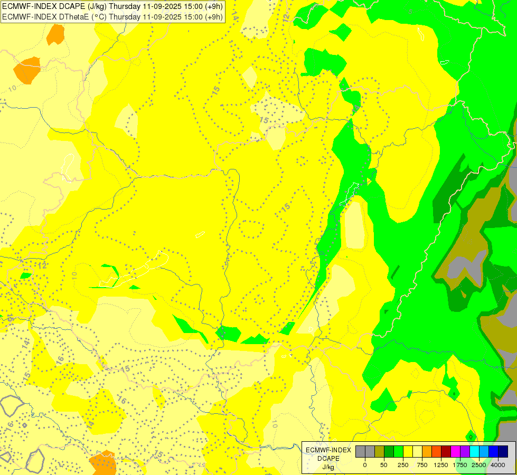Click the legend value 1250

(441, 465)
